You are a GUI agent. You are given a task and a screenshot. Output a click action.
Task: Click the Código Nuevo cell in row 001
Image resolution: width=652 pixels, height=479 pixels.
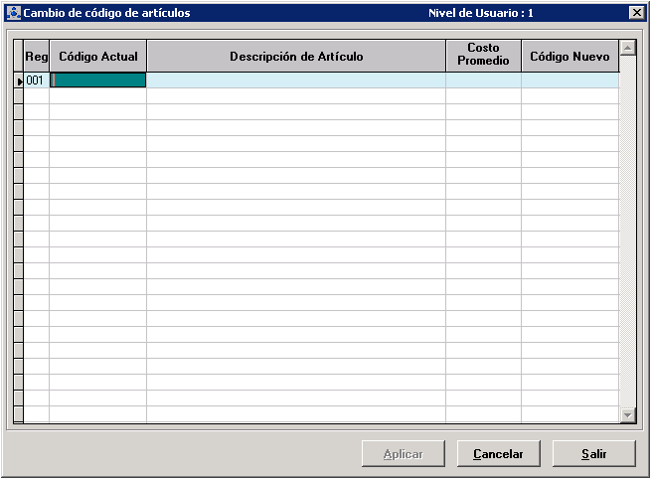coord(570,81)
